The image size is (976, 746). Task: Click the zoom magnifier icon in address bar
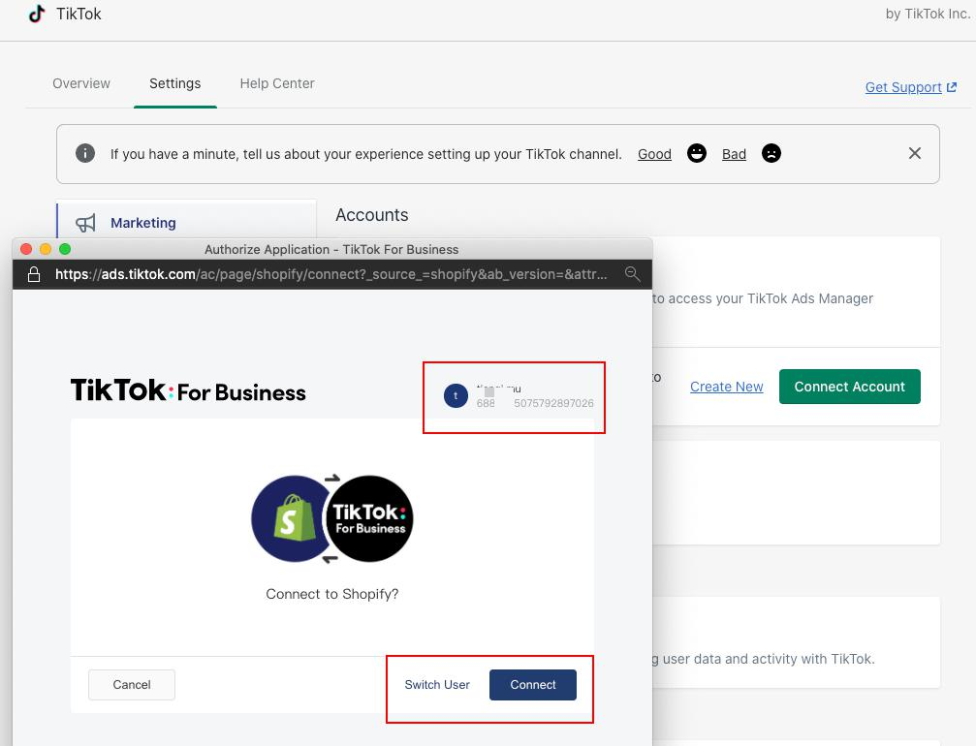pyautogui.click(x=632, y=274)
